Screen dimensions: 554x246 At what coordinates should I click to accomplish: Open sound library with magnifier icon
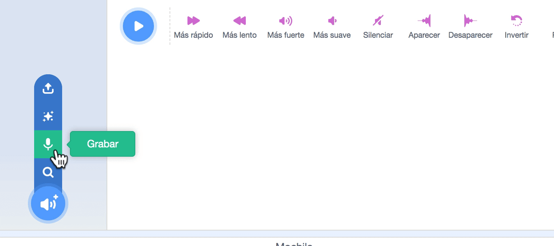pyautogui.click(x=48, y=173)
